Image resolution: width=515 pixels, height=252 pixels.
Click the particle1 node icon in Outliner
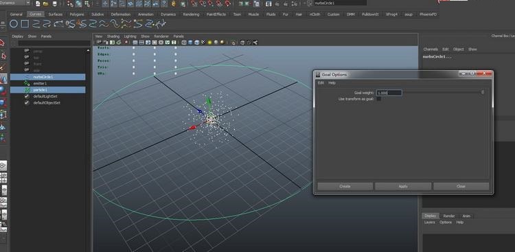27,90
